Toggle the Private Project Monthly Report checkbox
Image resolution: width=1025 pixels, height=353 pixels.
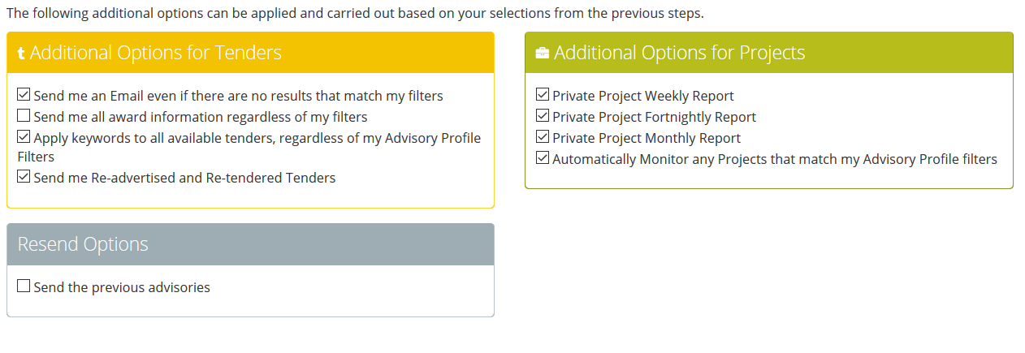[x=543, y=137]
